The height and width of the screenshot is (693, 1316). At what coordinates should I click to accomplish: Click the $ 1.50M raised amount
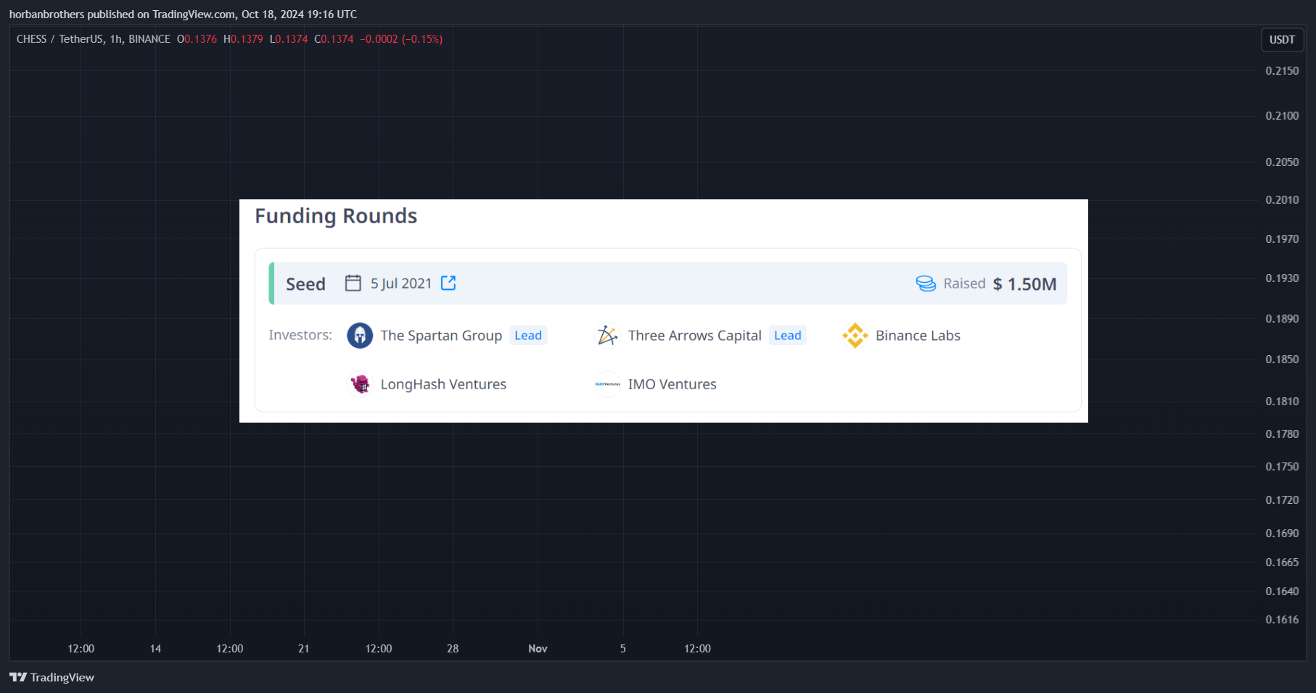(x=1024, y=284)
